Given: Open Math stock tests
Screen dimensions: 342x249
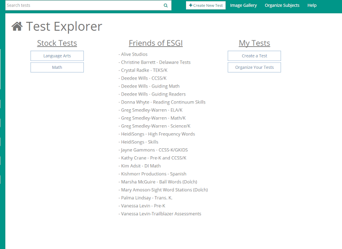Looking at the screenshot, I should [x=57, y=68].
